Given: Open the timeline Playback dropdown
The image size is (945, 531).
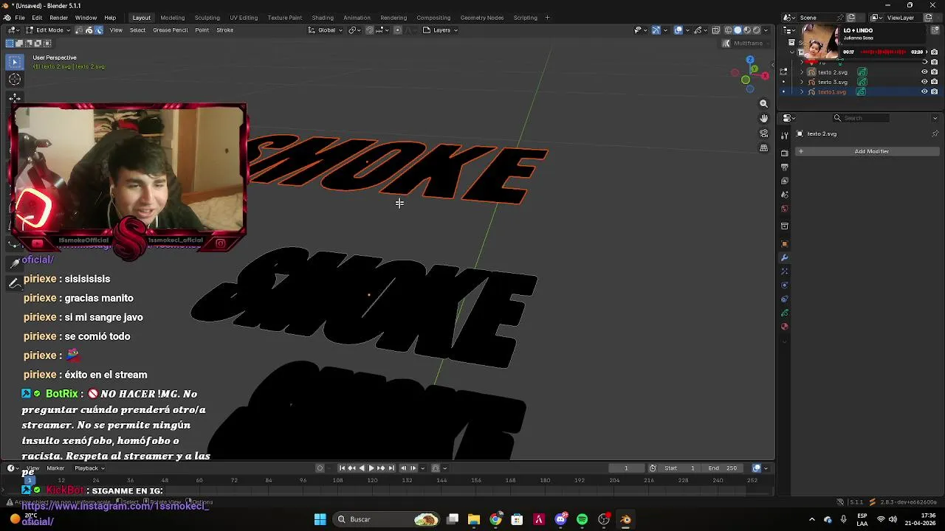Looking at the screenshot, I should (89, 468).
